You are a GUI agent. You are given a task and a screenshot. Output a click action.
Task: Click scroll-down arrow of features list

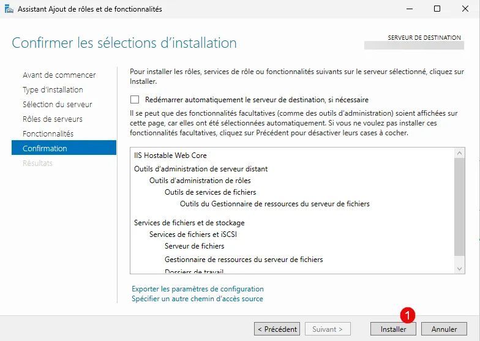point(460,269)
